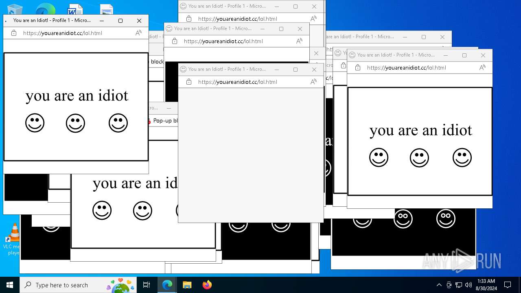
Task: Click the Edge icon on the taskbar
Action: 167,285
